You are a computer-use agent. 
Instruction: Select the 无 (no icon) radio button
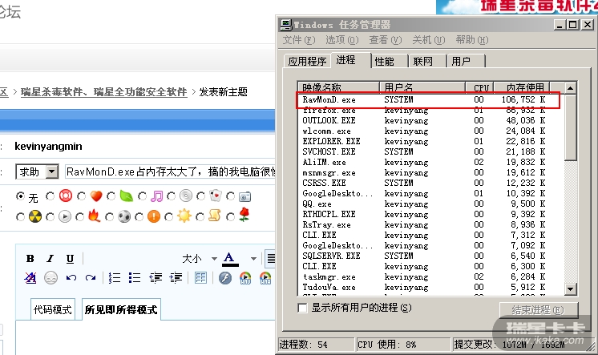(x=20, y=196)
